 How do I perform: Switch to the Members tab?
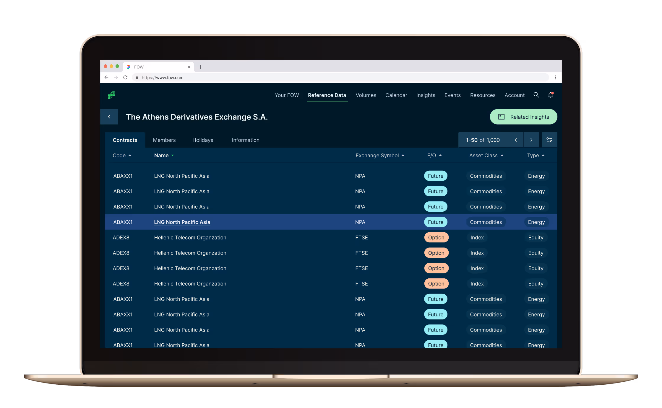pos(164,140)
